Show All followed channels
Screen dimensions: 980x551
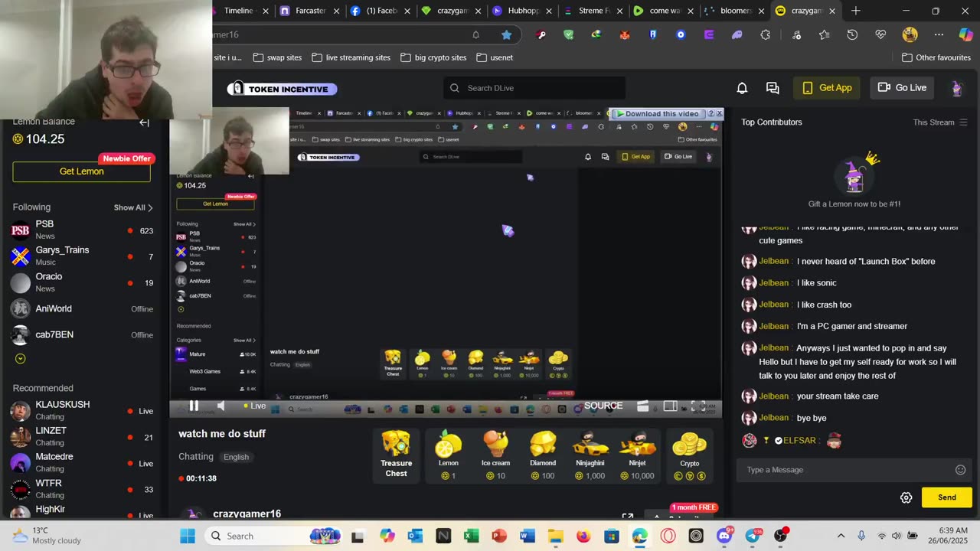click(x=133, y=207)
